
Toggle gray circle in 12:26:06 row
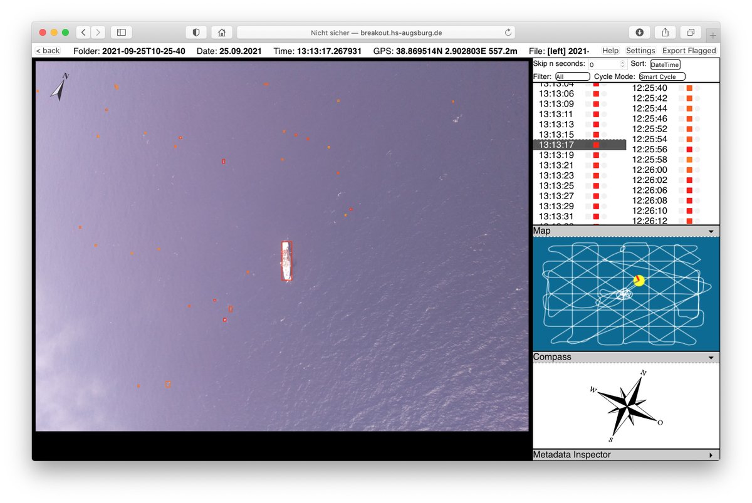click(697, 190)
